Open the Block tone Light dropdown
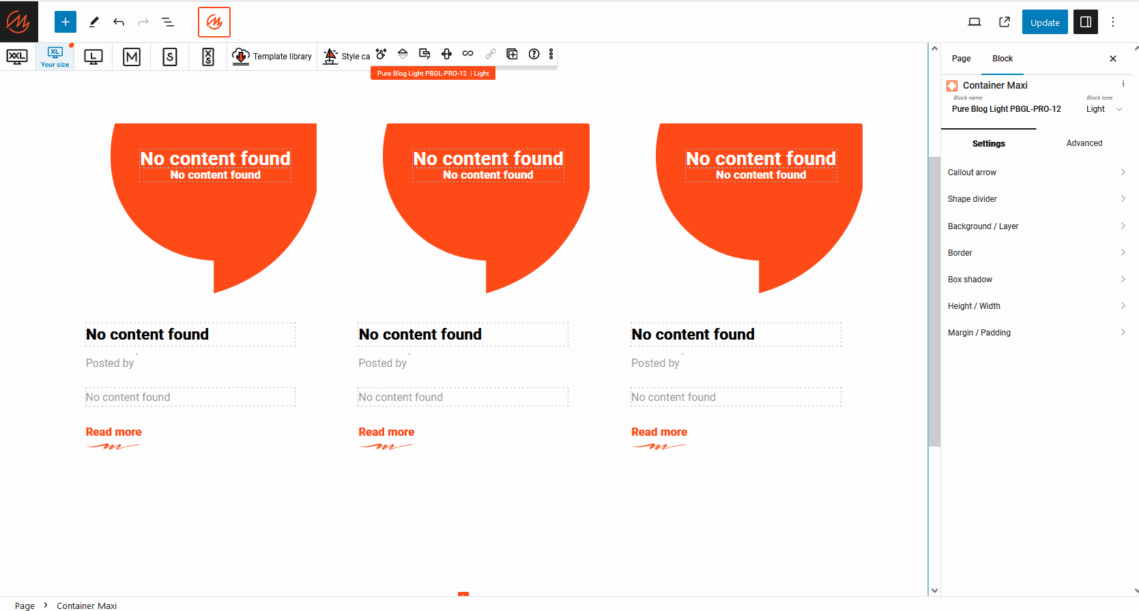Viewport: 1139px width, 611px height. coord(1104,109)
